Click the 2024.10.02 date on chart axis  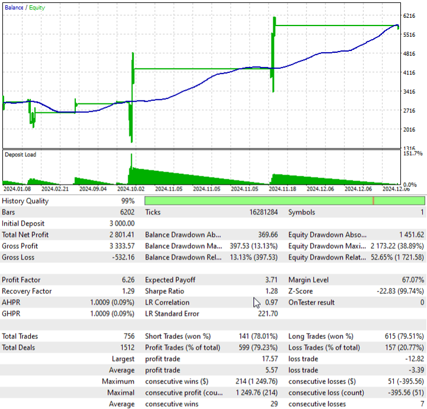tap(130, 189)
